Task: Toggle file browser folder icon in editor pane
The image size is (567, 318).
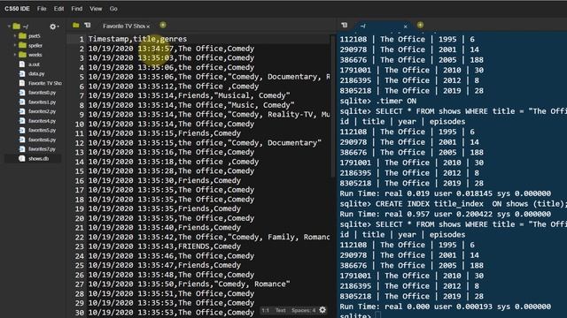Action: tap(75, 26)
